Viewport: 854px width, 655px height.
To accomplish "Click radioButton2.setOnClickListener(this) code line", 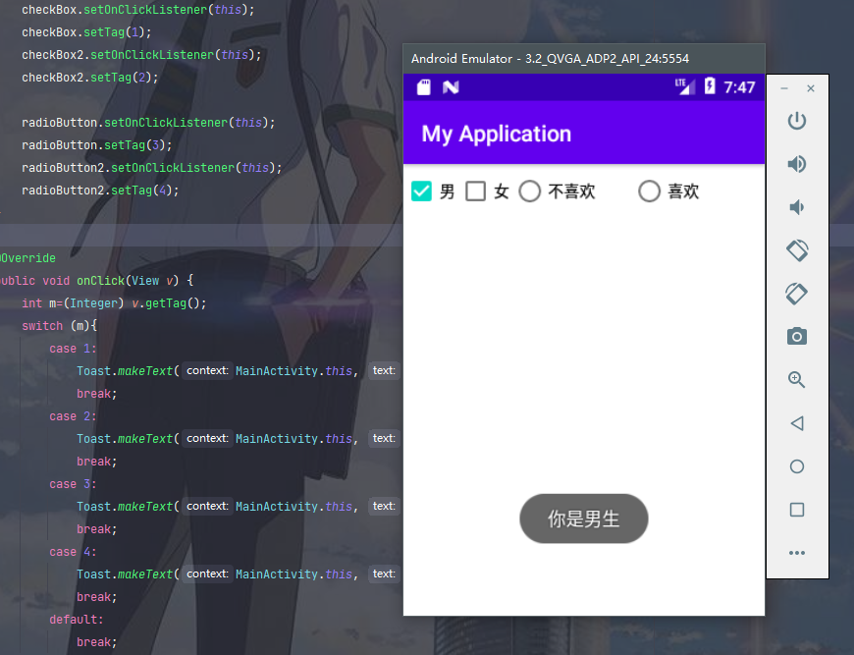I will 152,168.
